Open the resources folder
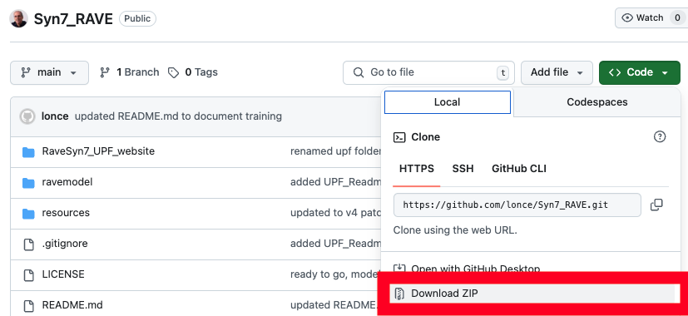 [66, 213]
